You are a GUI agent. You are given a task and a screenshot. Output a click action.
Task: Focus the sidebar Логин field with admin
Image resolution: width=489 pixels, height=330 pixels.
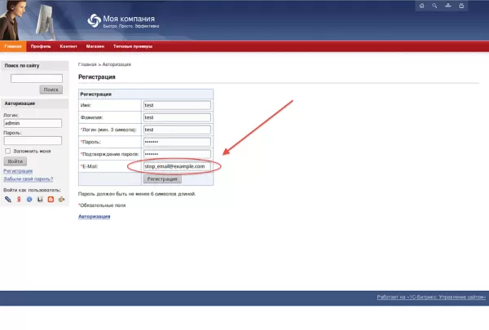pyautogui.click(x=33, y=123)
